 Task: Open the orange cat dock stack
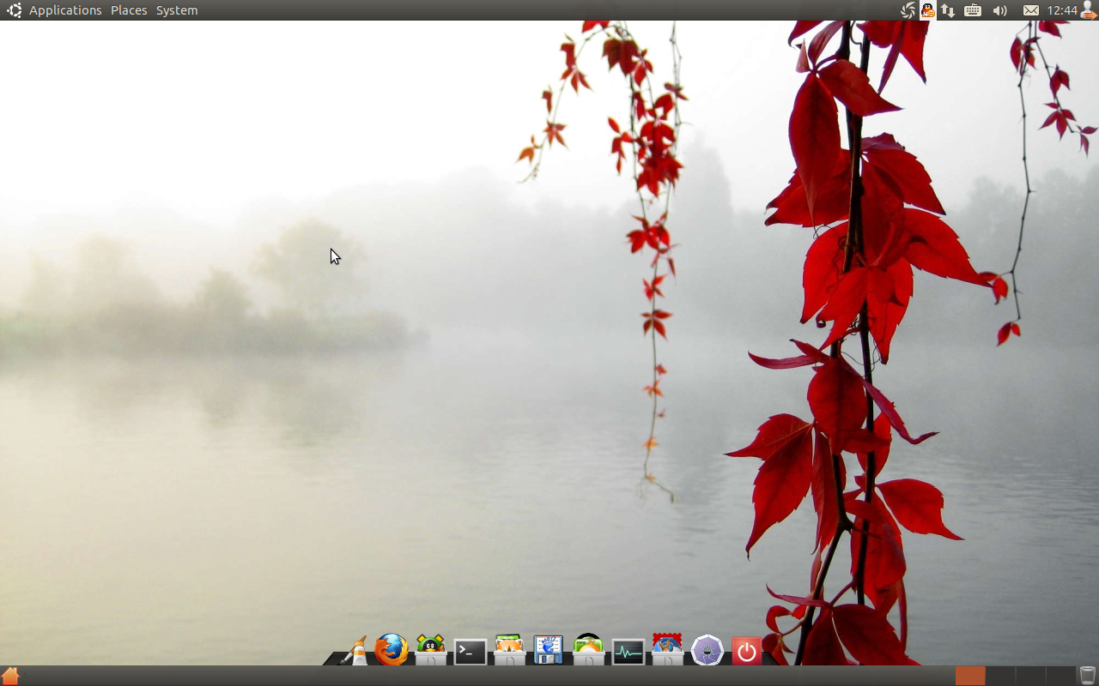pyautogui.click(x=509, y=650)
